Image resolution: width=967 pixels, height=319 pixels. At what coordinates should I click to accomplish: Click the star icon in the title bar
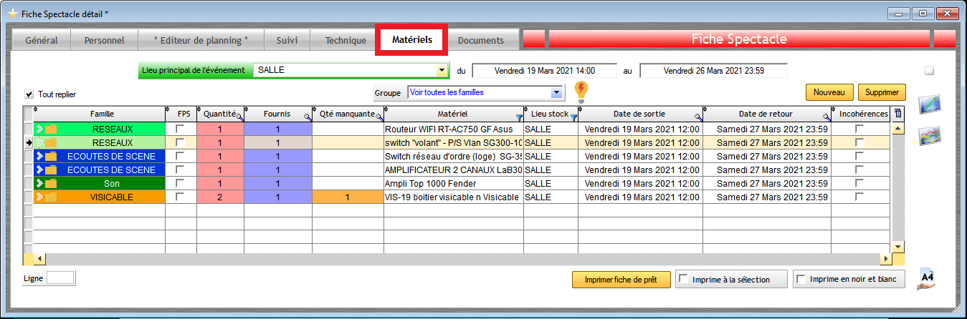(x=13, y=14)
